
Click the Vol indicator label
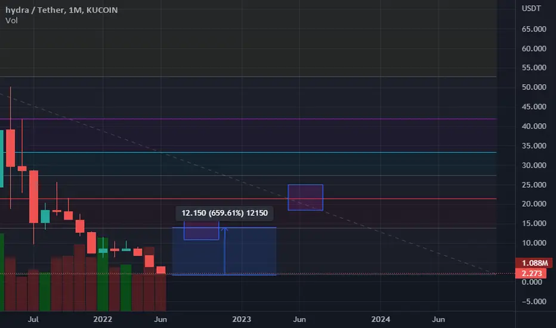coord(11,20)
